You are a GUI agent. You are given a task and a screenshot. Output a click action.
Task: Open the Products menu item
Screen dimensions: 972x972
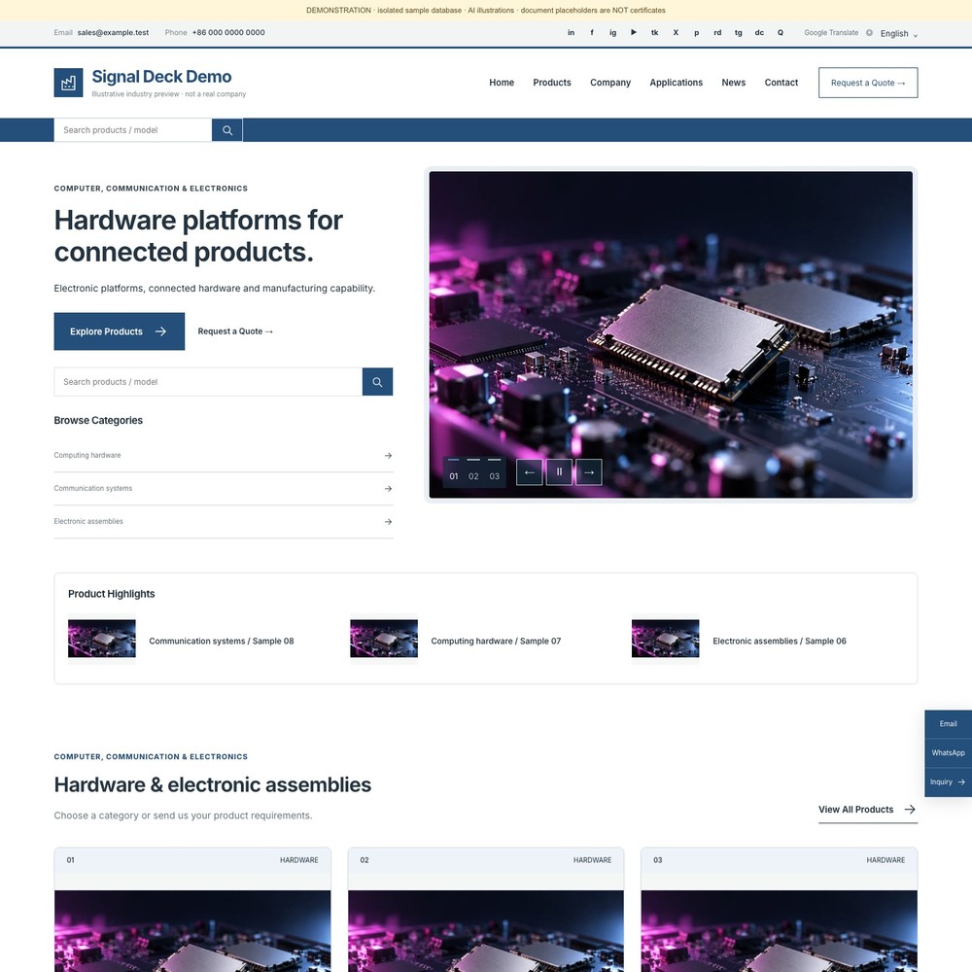pos(552,83)
